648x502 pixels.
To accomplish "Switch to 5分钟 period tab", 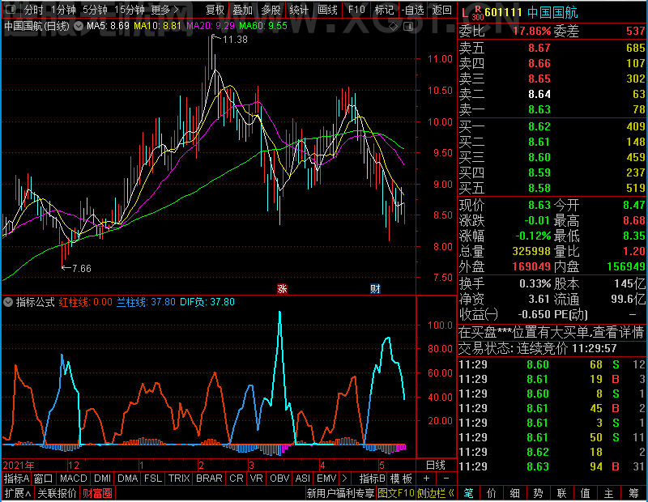I will click(95, 9).
